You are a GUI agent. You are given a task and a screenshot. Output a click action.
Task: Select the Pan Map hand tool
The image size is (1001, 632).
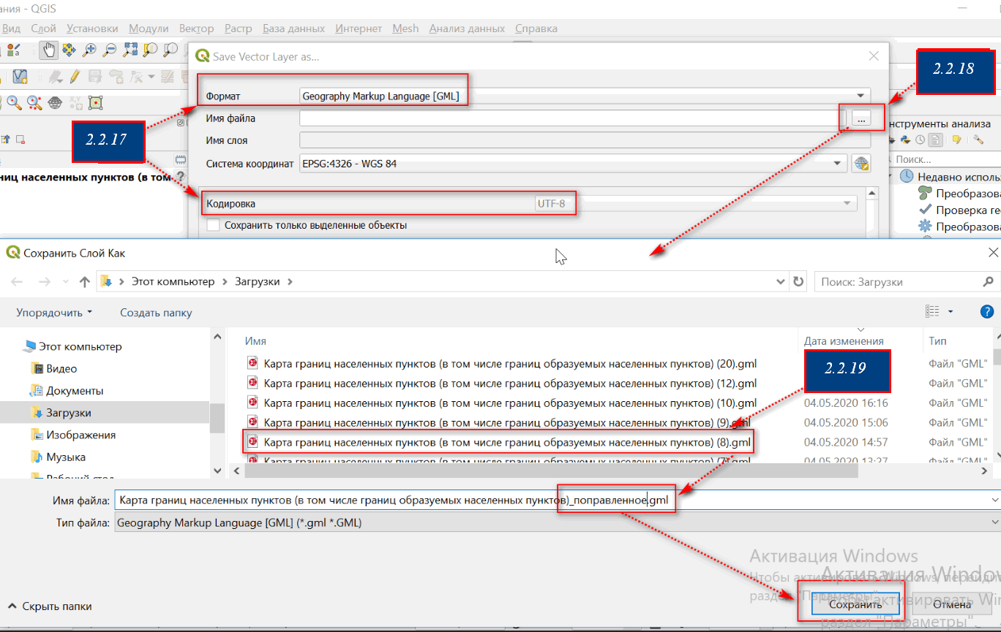[x=49, y=50]
